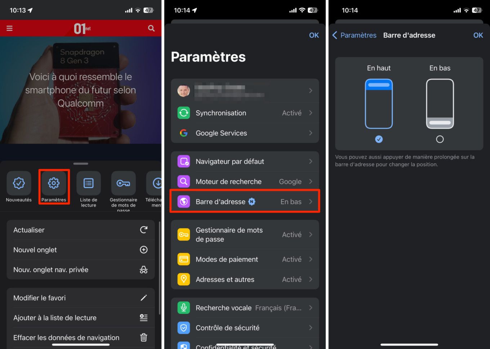Tap the blue New badge on Barre d'adresse
The width and height of the screenshot is (490, 349).
(252, 202)
